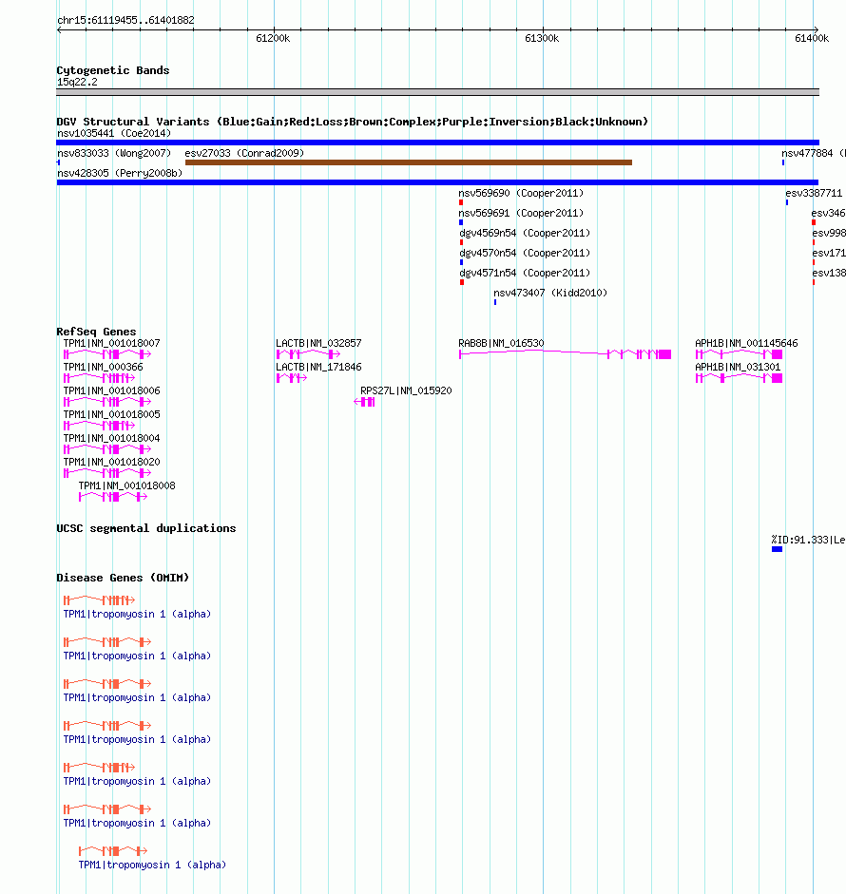Click the 61400k ruler tick label

click(812, 38)
